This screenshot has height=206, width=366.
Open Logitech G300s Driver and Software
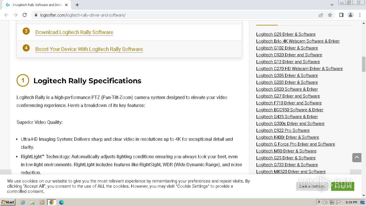tap(290, 123)
